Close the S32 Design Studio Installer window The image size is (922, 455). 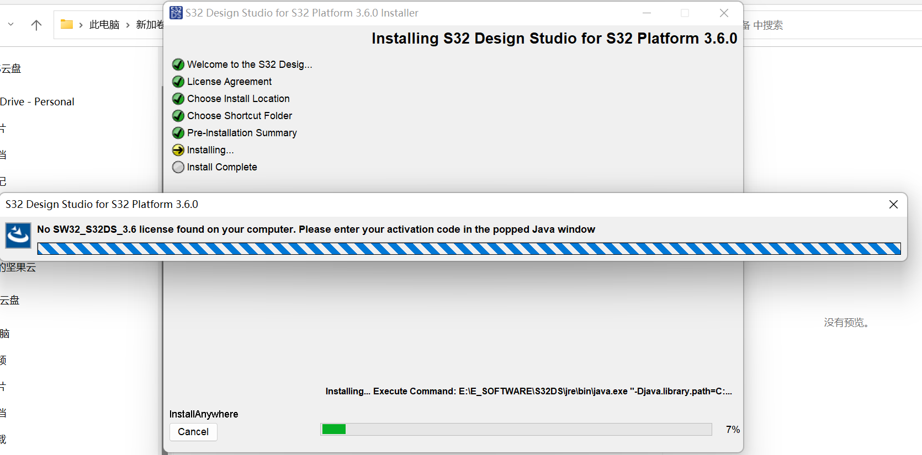[724, 13]
